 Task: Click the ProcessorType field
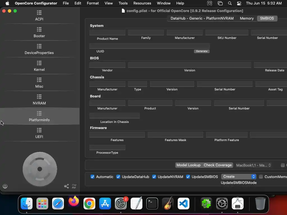point(107,147)
